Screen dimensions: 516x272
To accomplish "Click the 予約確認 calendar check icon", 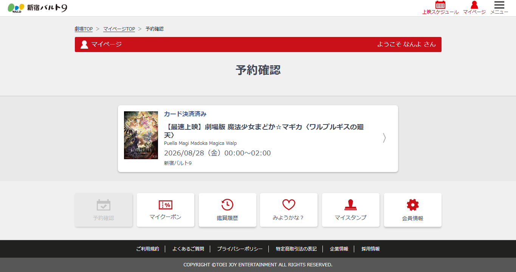I will click(x=104, y=205).
